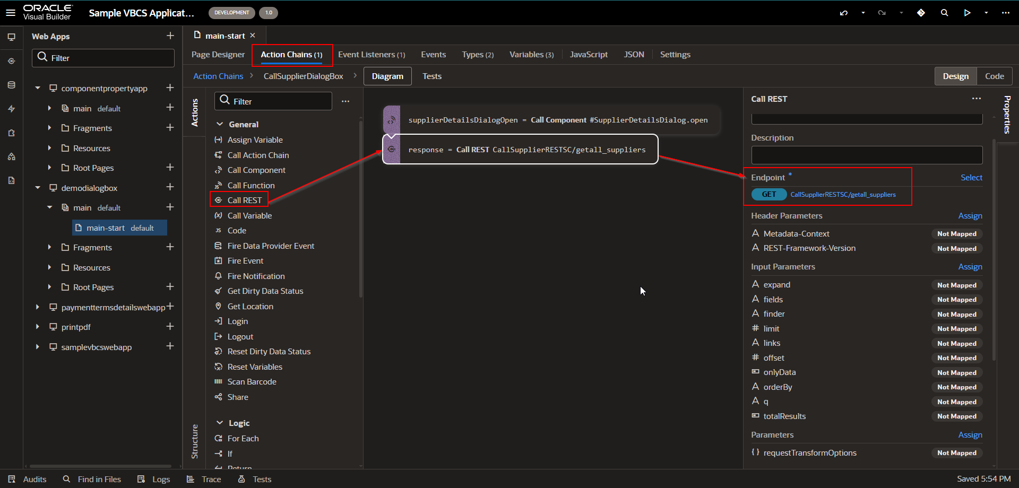
Task: Pick Fire Notification action
Action: pos(256,276)
